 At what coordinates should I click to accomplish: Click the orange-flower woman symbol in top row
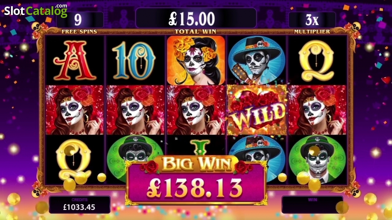click(x=196, y=60)
